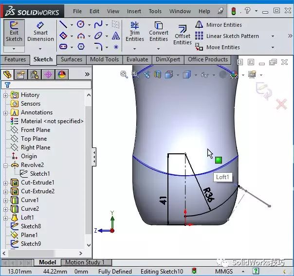The image size is (294, 276).
Task: Open the Trim Entities dropdown arrow
Action: (x=134, y=49)
